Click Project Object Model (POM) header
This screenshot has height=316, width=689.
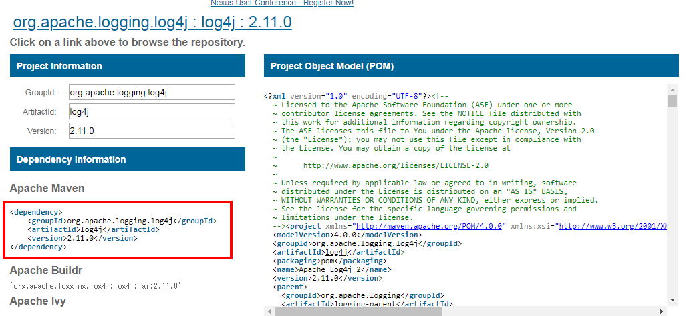(472, 66)
